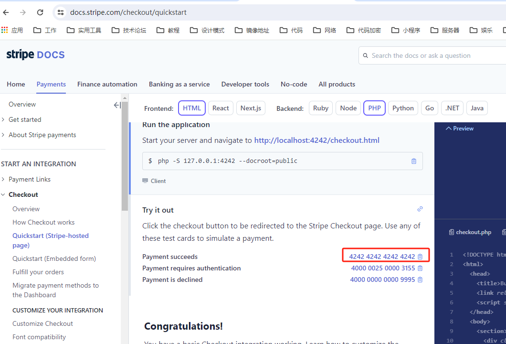The width and height of the screenshot is (506, 344).
Task: Choose .NET as the backend
Action: [452, 108]
